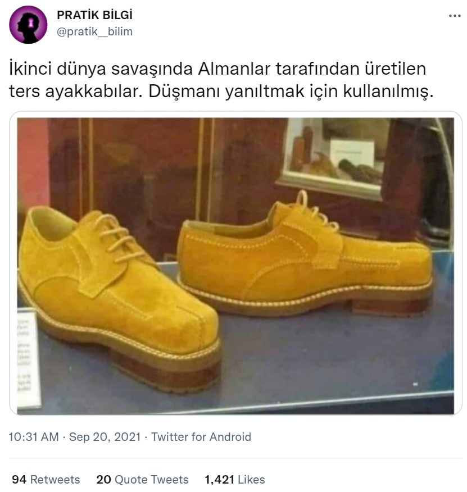Open the tweet's three-dot more options menu
The height and width of the screenshot is (492, 467).
point(455,16)
